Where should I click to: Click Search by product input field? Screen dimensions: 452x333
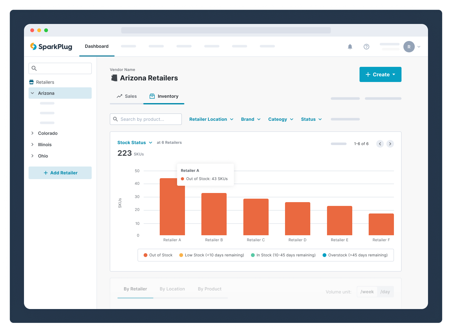[146, 119]
